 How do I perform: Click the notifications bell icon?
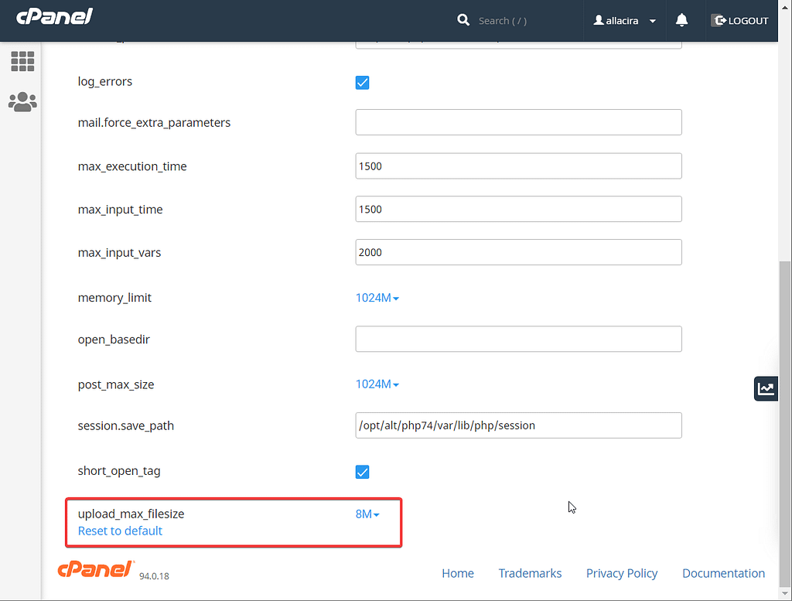[681, 20]
